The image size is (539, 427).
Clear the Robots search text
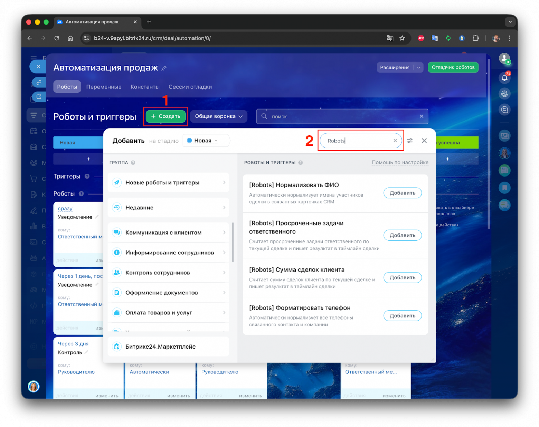click(395, 141)
